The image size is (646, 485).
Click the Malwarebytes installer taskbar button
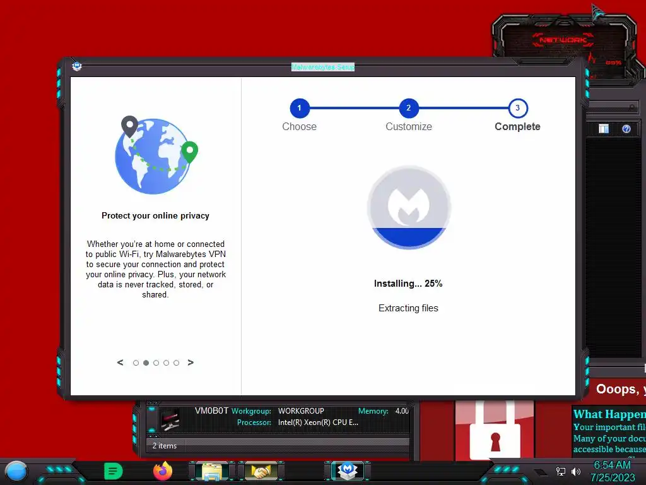[348, 470]
